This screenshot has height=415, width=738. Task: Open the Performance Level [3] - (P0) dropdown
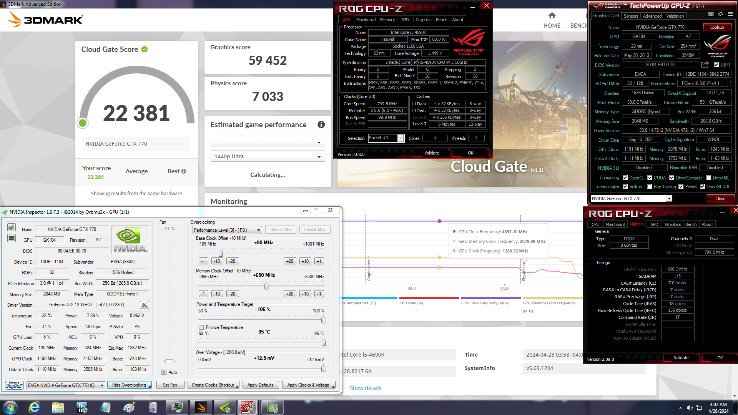tap(227, 230)
